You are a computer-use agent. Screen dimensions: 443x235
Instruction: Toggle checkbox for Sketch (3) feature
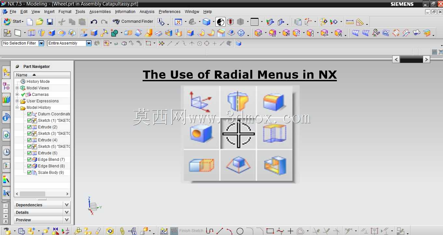point(29,134)
